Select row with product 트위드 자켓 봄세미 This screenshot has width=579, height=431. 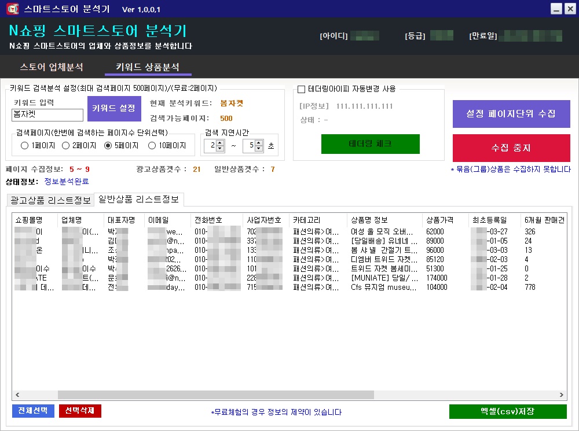click(x=289, y=268)
